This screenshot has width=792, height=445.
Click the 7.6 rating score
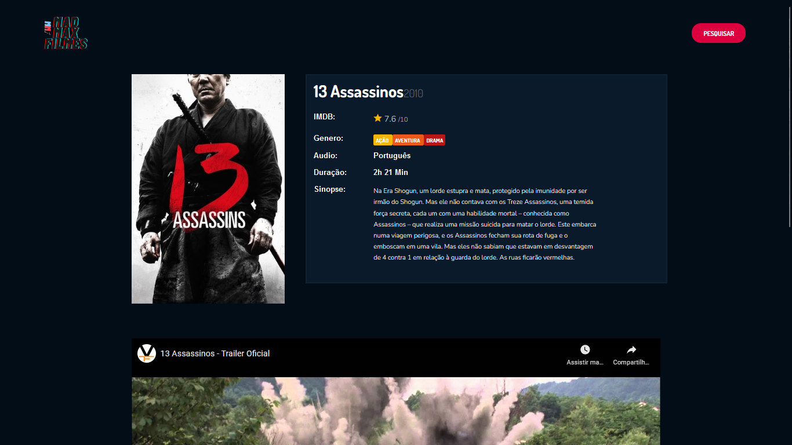tap(390, 119)
